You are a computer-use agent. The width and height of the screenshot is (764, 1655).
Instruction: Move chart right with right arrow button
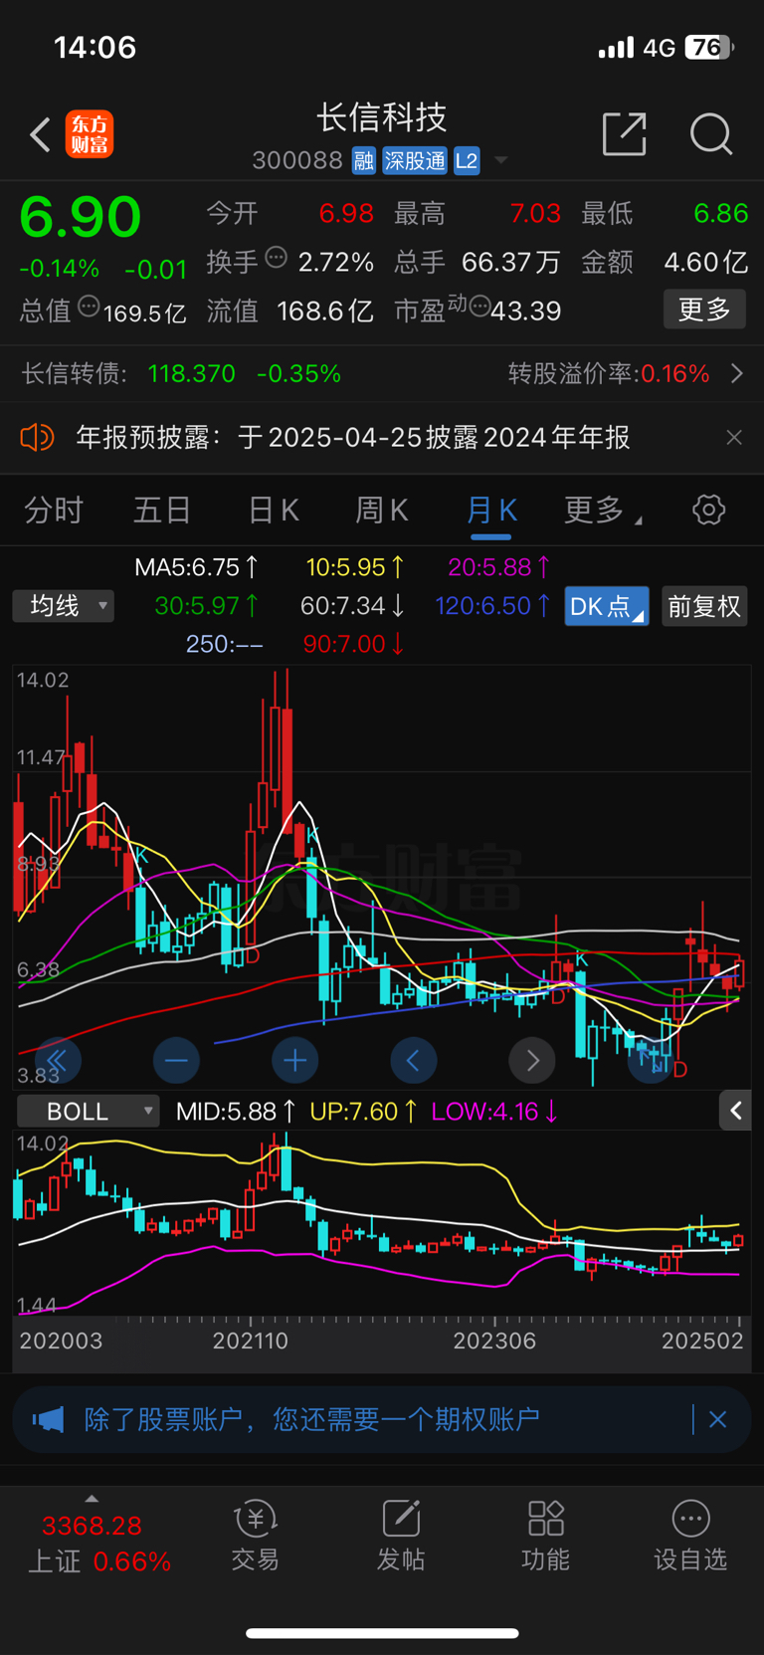pos(532,1061)
